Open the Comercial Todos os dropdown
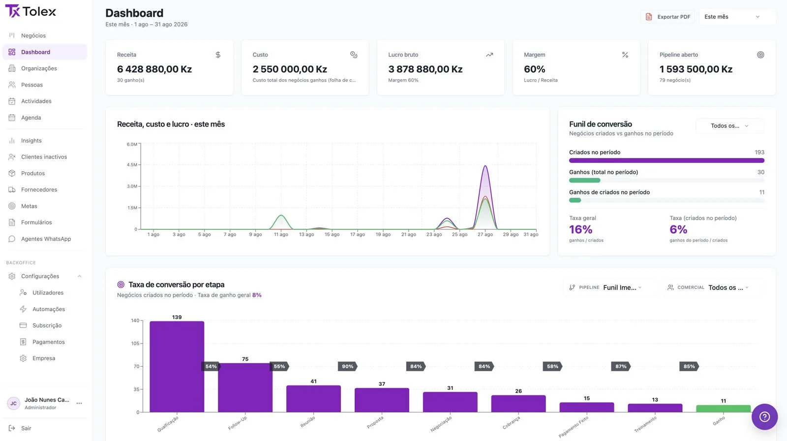787x441 pixels. pyautogui.click(x=712, y=287)
